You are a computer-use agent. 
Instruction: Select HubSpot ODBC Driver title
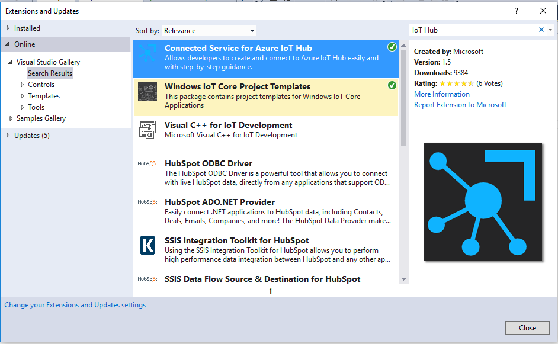pos(209,163)
